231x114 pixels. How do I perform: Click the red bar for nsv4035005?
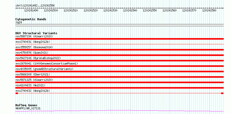click(119, 72)
